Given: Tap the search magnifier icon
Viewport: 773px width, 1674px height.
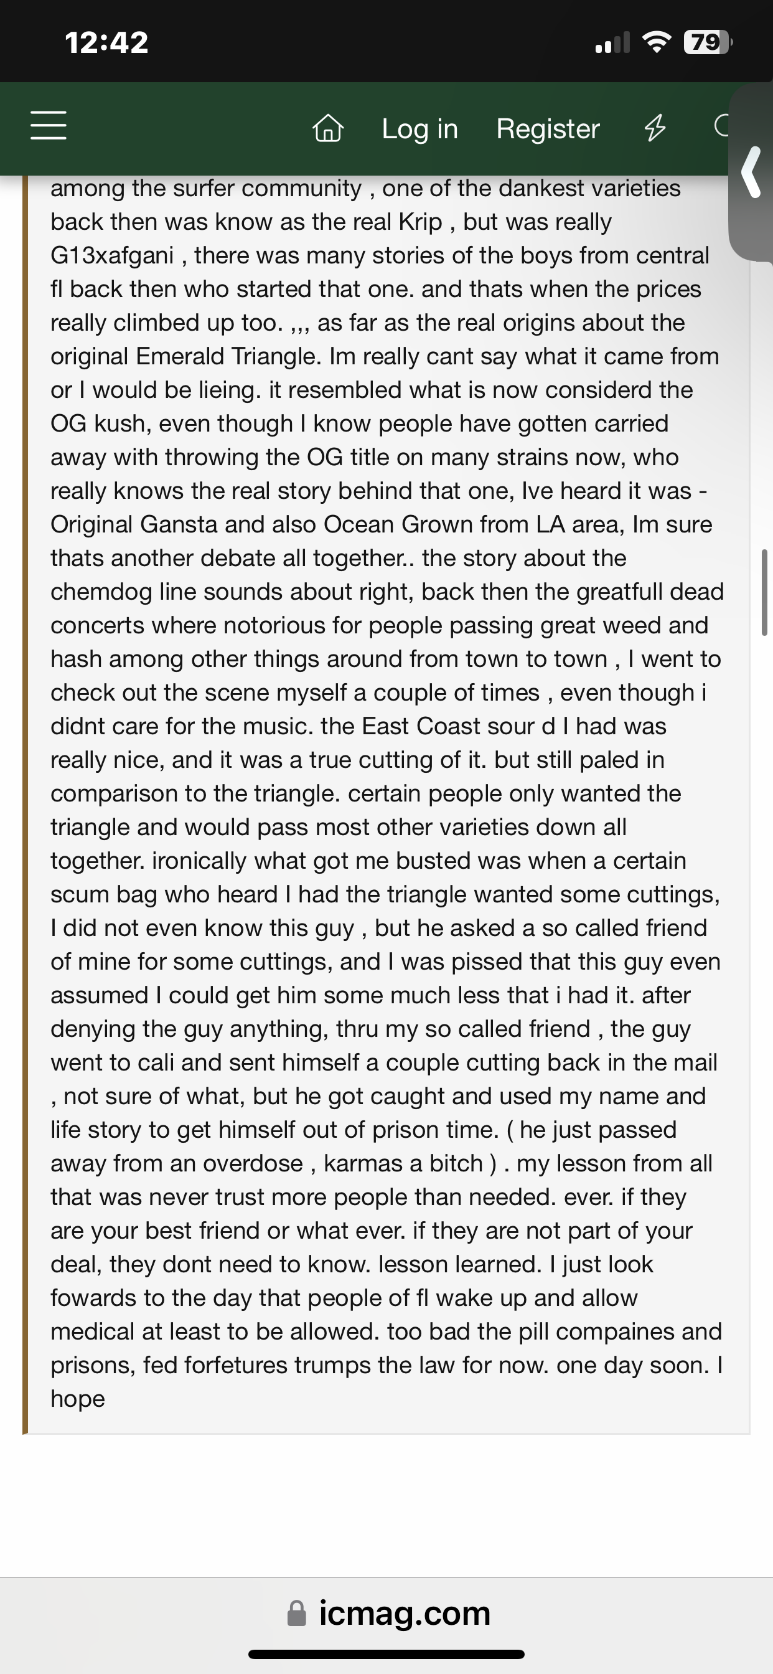Looking at the screenshot, I should pos(722,126).
